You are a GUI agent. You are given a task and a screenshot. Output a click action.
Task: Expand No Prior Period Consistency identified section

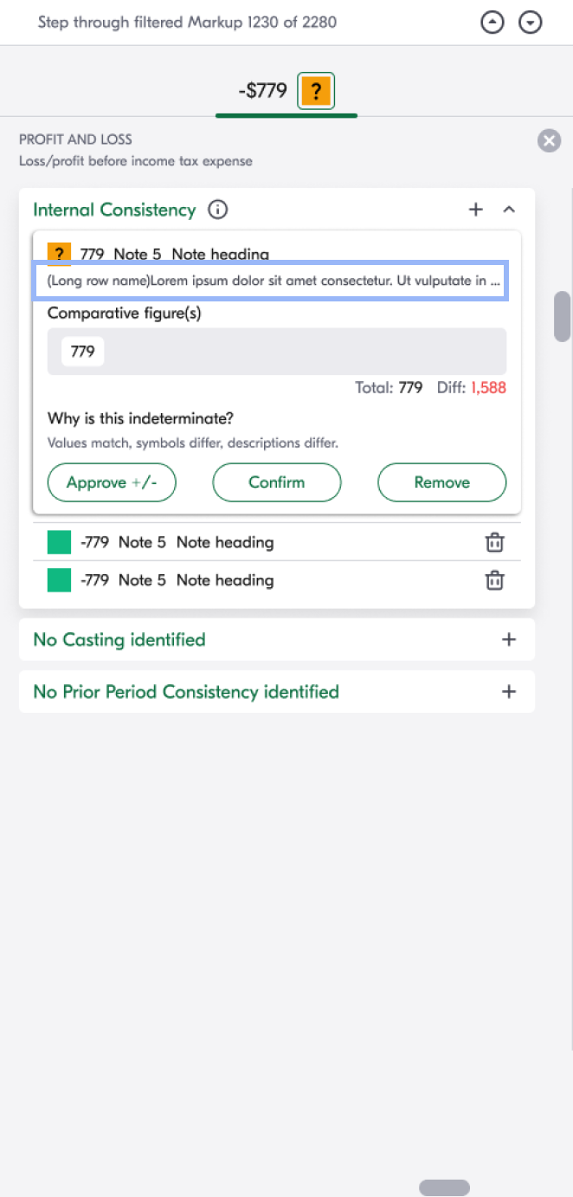(509, 692)
